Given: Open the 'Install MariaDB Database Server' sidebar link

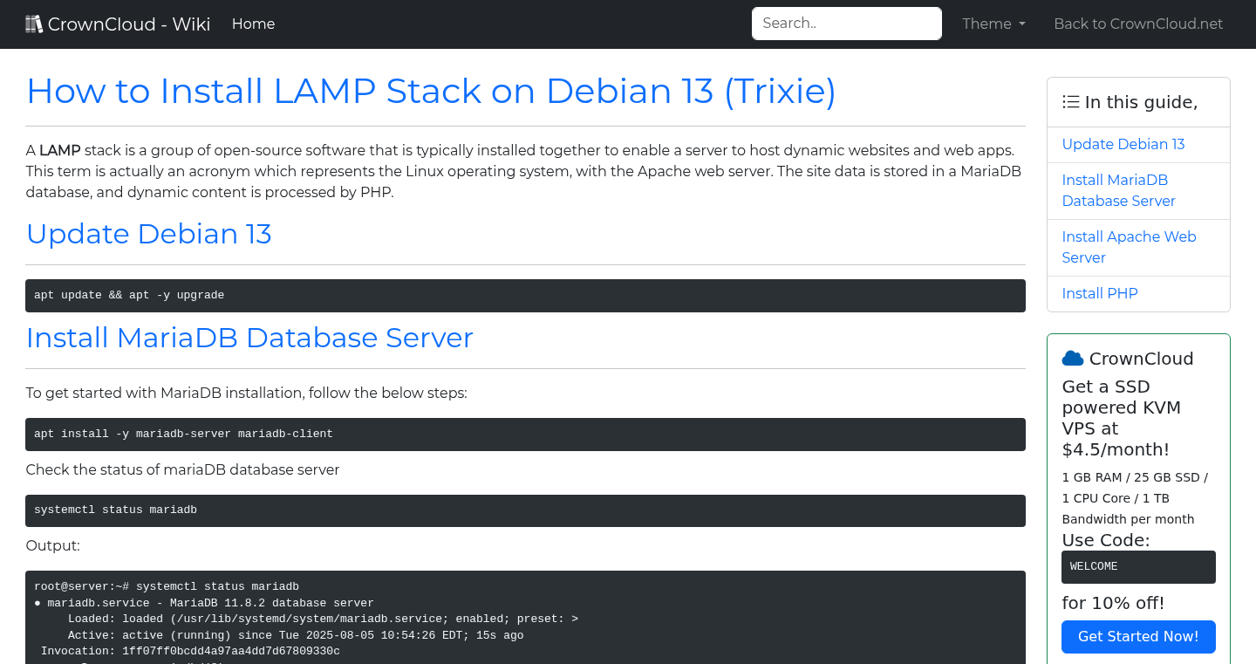Looking at the screenshot, I should pos(1118,190).
